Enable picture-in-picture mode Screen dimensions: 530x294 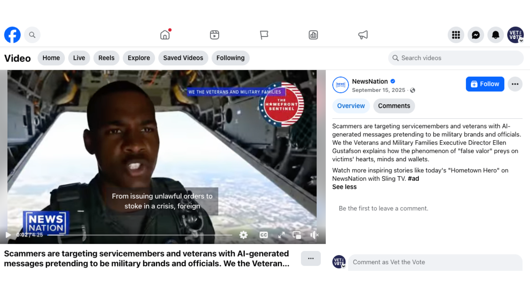(x=297, y=235)
